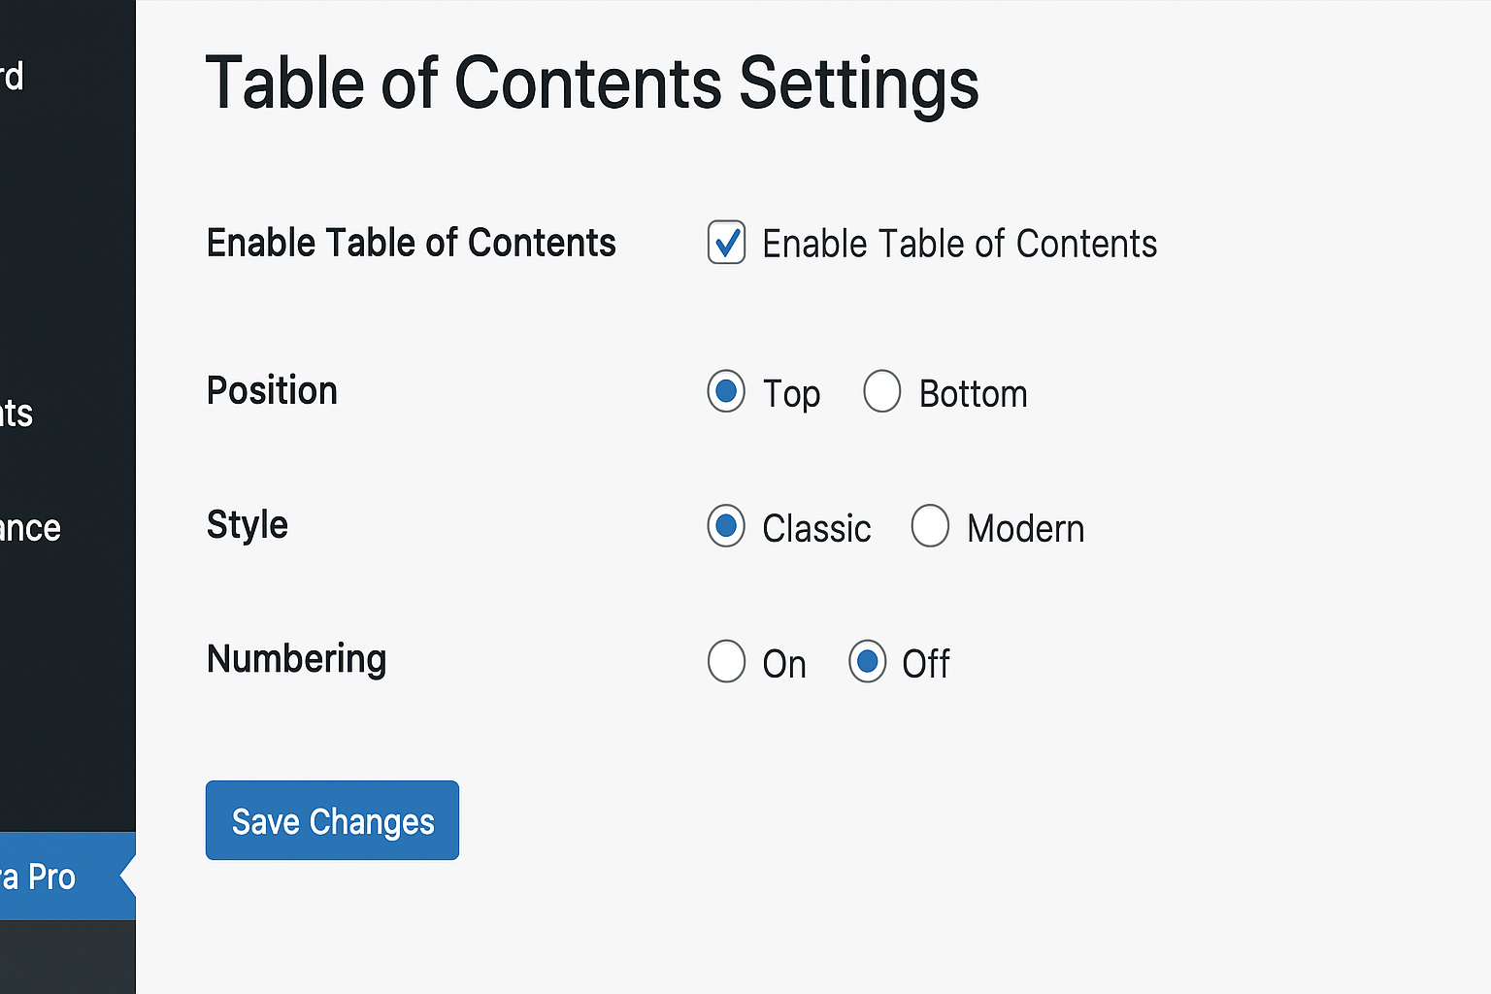Click the Style setting row label

(247, 525)
